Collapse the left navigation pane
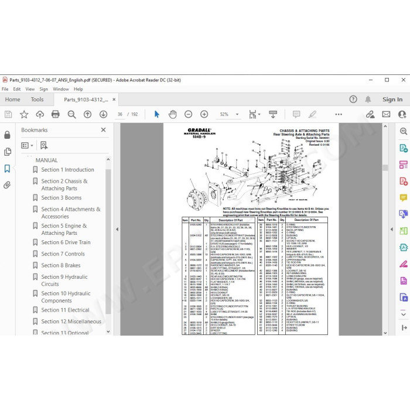 click(x=117, y=230)
